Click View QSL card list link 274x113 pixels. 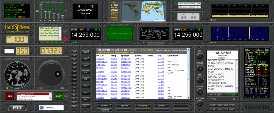coord(163,50)
